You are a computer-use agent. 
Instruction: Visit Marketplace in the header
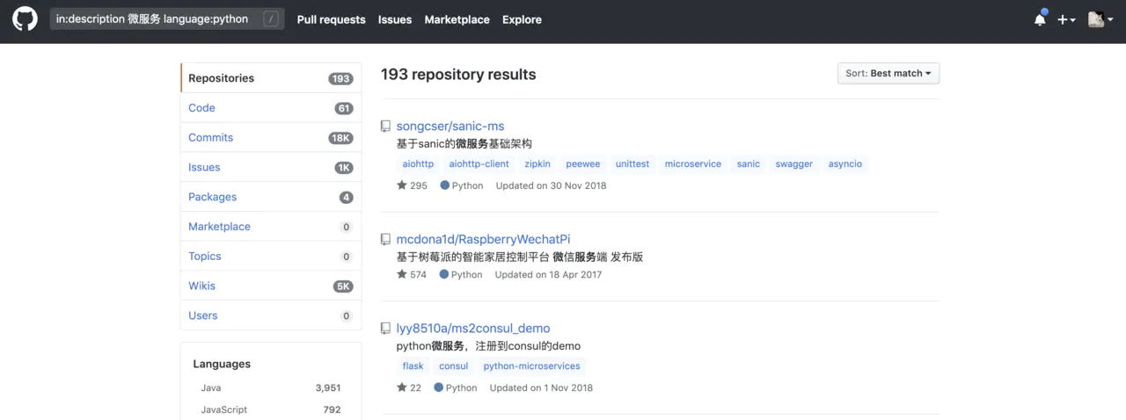(x=457, y=19)
